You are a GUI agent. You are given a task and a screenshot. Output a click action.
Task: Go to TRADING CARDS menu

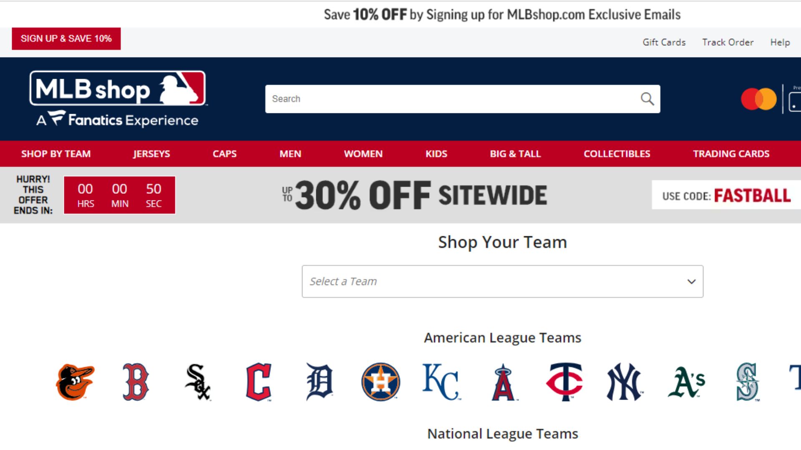[x=731, y=154]
